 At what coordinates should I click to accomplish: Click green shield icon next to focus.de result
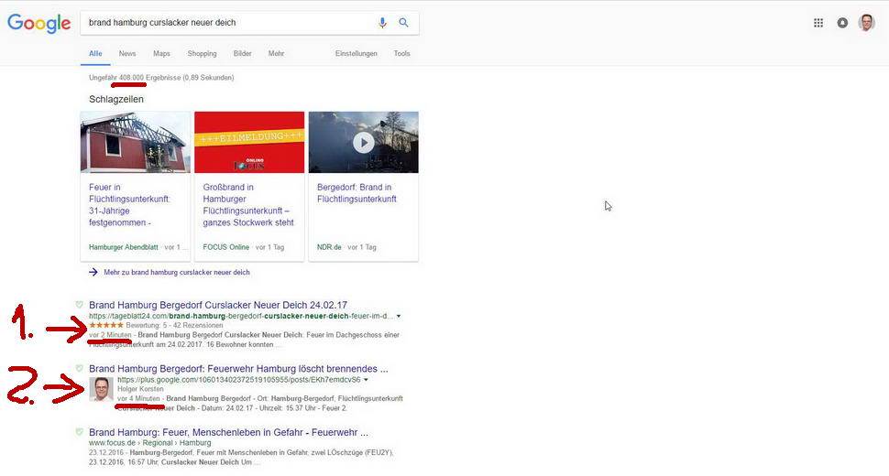pos(80,432)
